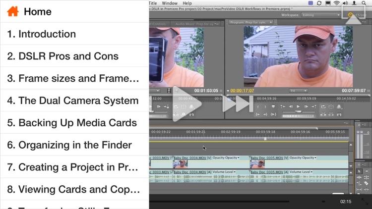Click the Source monitor step forward button
The height and width of the screenshot is (209, 372).
coord(159,106)
